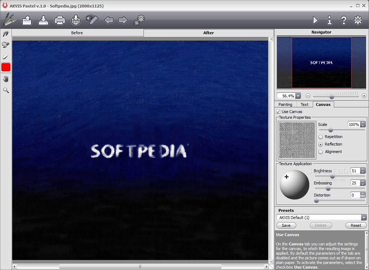Adjust the Brightness value stepper arrows
Screen dimensions: 369x270
coord(363,170)
